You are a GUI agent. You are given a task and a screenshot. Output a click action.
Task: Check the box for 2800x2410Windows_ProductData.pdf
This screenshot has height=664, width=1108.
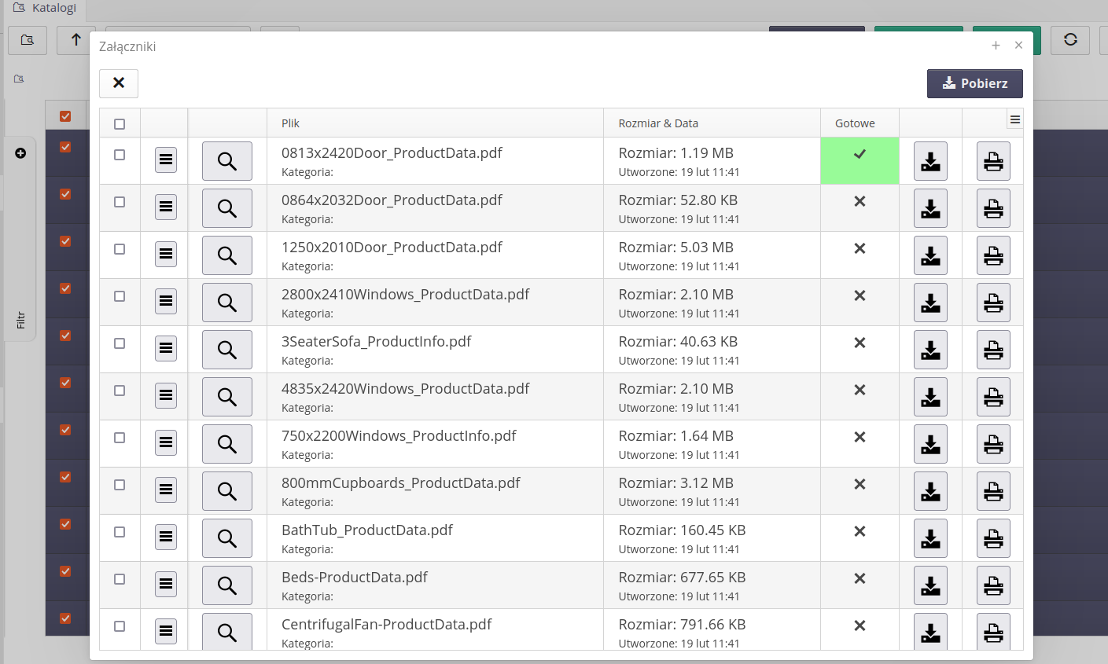pyautogui.click(x=120, y=296)
